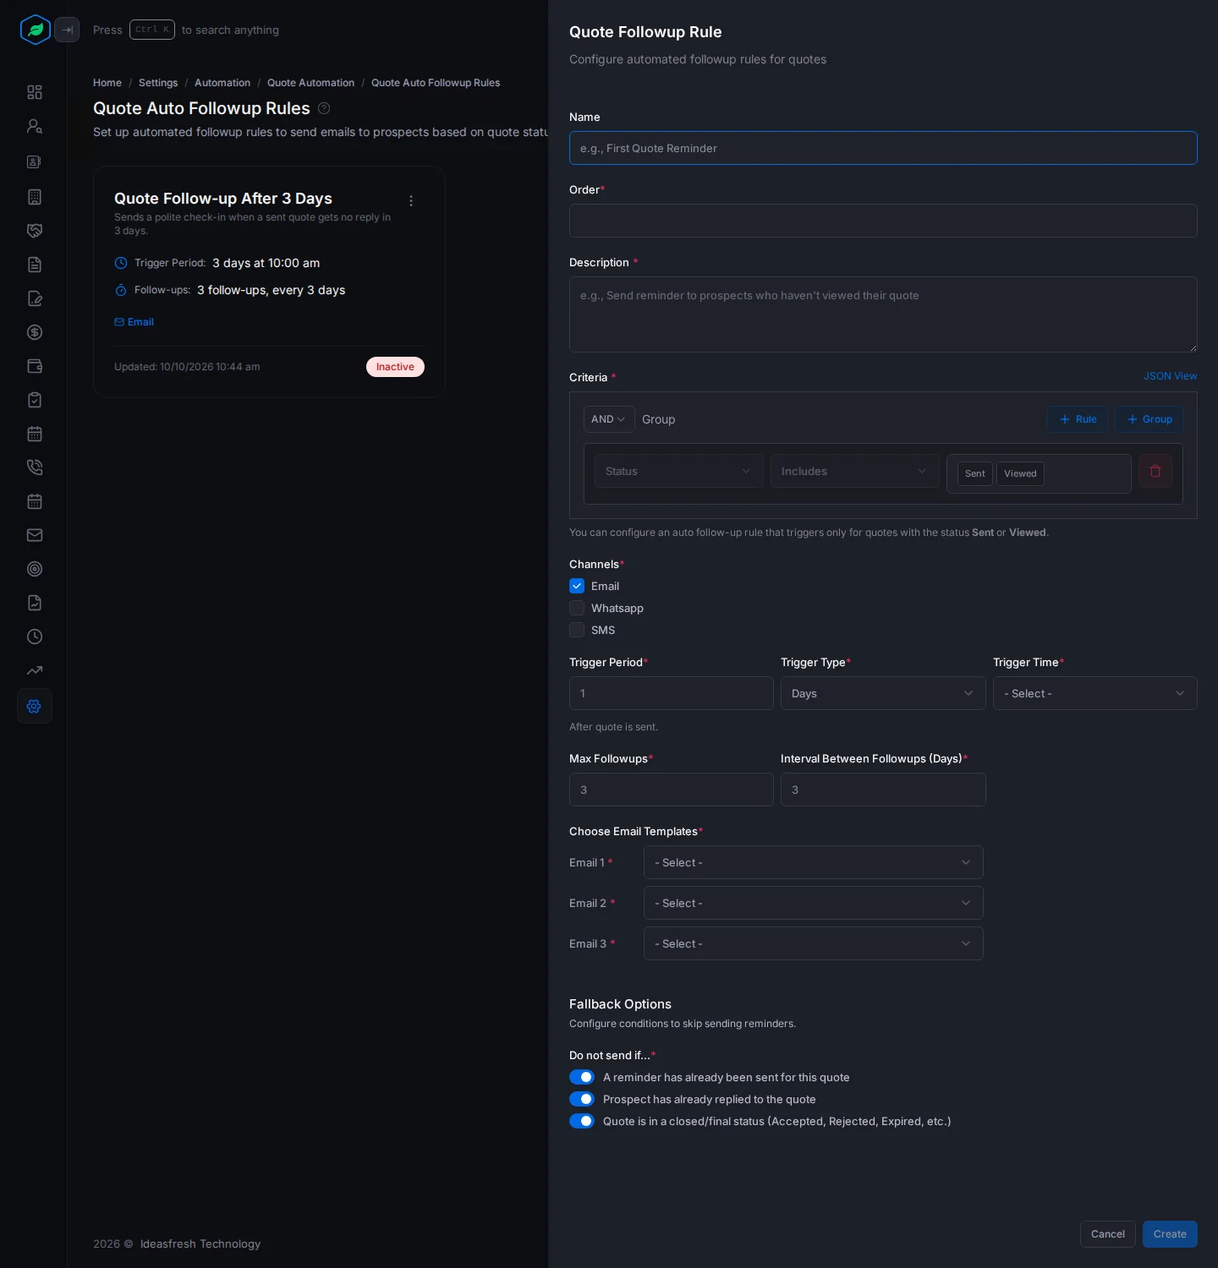
Task: Open the AND group operator dropdown
Action: (x=609, y=419)
